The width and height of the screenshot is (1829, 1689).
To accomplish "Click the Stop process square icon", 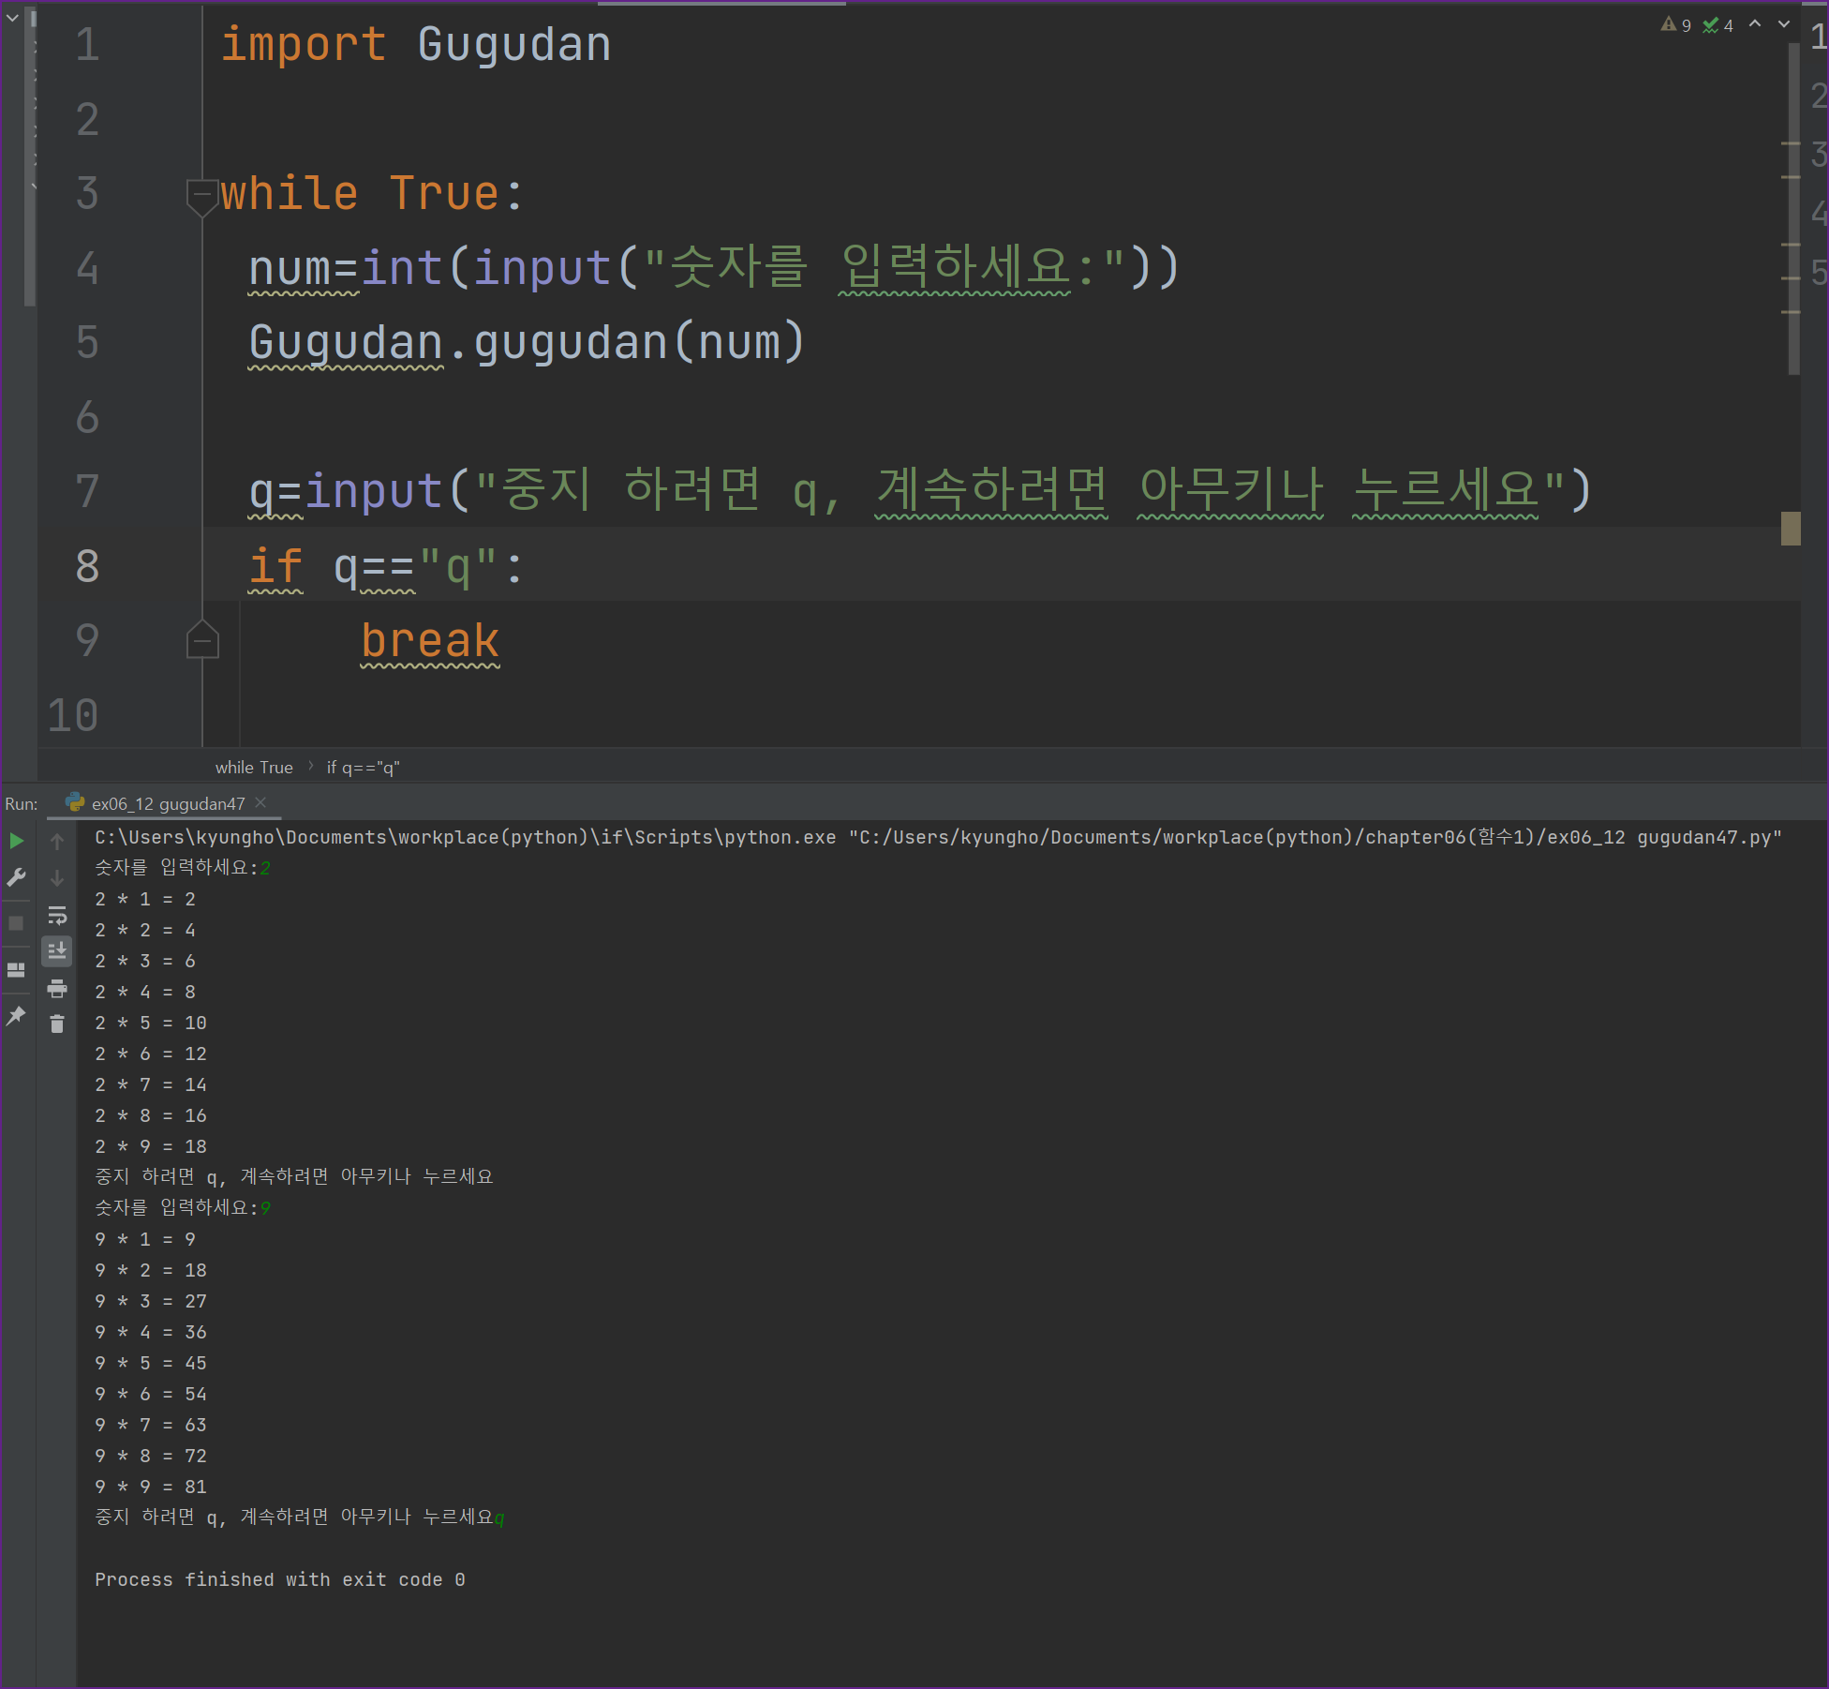I will coord(16,923).
